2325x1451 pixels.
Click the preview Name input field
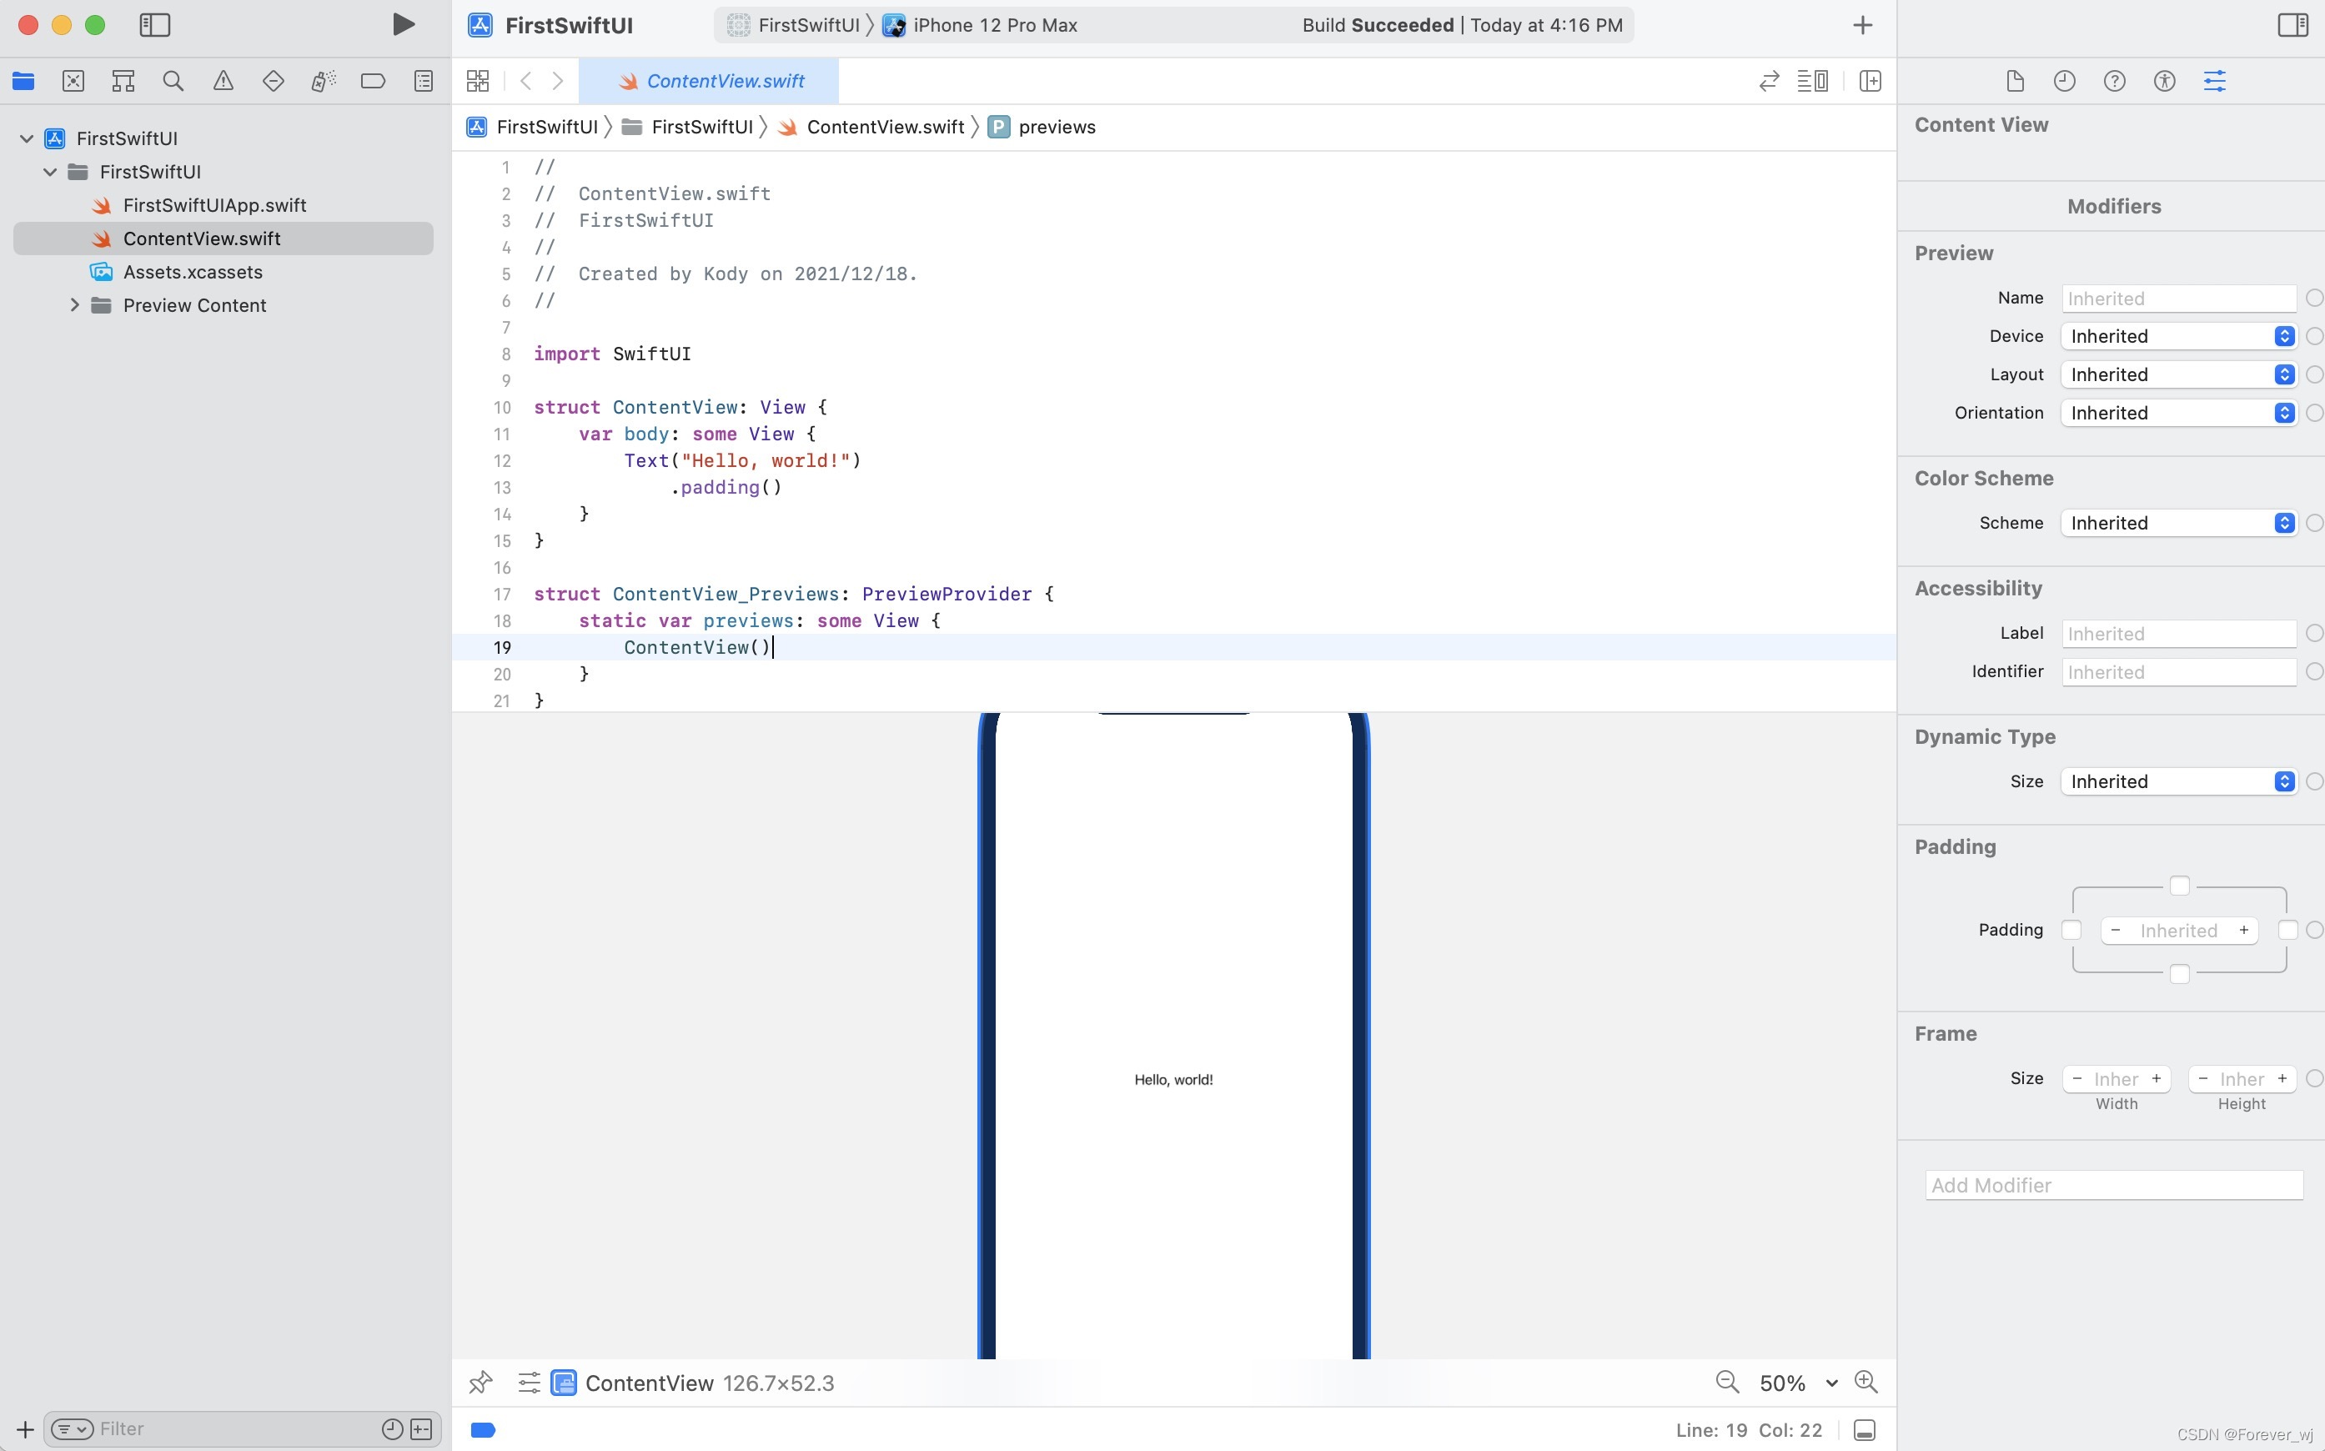click(2178, 299)
